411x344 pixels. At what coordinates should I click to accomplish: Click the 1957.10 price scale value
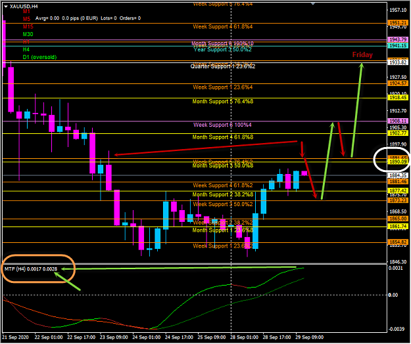pos(398,11)
